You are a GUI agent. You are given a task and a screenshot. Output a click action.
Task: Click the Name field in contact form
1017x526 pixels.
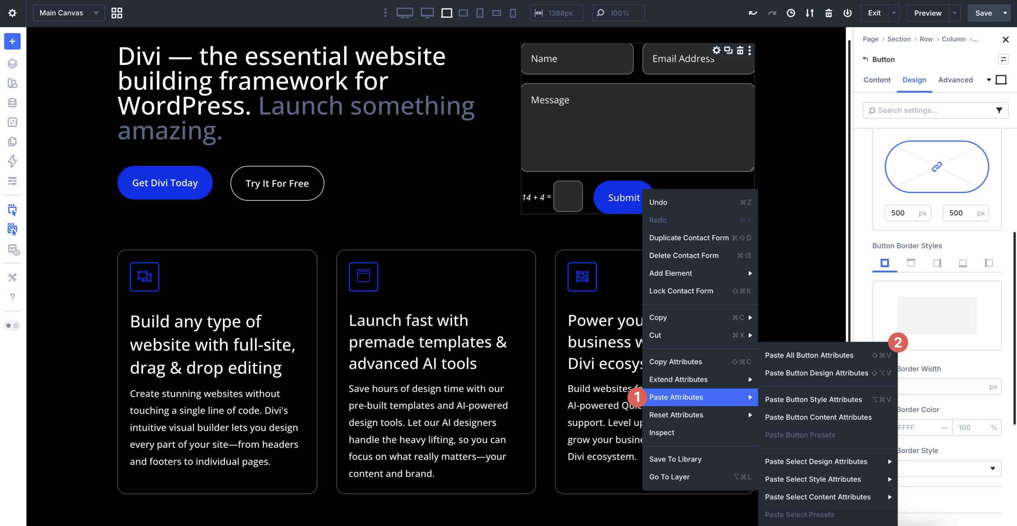577,59
